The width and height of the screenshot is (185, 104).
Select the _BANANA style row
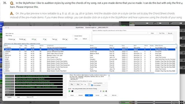(90, 55)
